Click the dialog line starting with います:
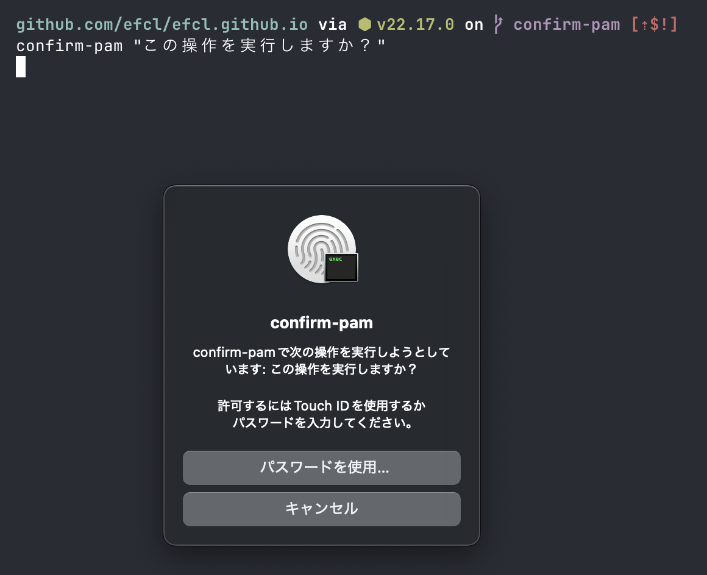Screen dimensions: 707x575 321,369
